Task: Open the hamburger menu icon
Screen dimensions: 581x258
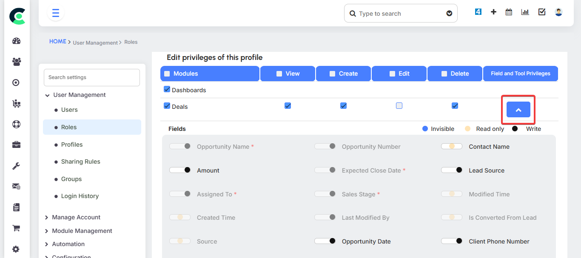Action: (x=56, y=13)
